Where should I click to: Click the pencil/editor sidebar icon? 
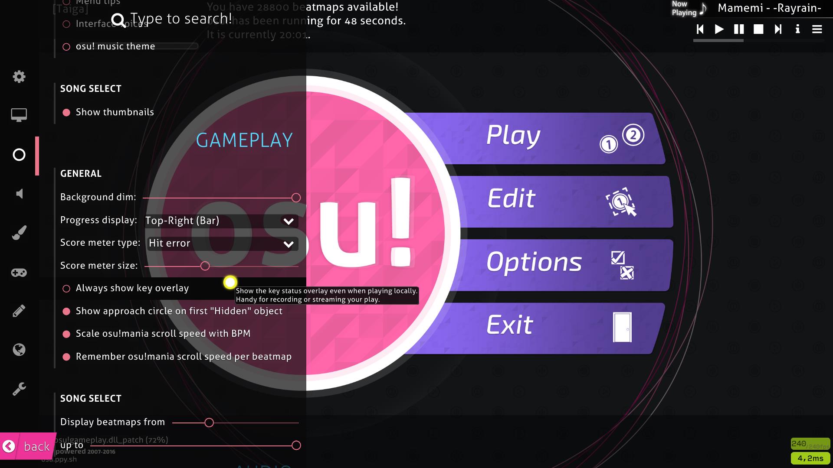point(19,311)
